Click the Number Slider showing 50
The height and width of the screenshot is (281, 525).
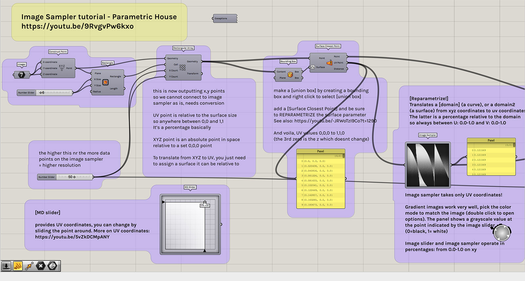[x=65, y=177]
